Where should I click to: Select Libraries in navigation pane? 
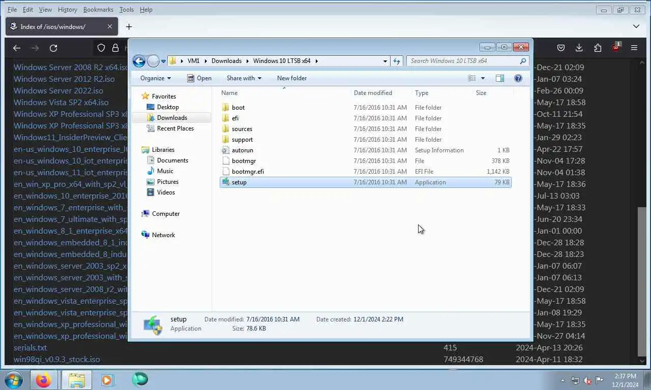(163, 150)
